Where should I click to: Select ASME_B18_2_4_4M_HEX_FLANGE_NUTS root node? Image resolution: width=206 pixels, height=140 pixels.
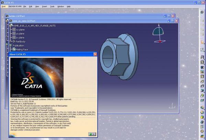(34, 26)
